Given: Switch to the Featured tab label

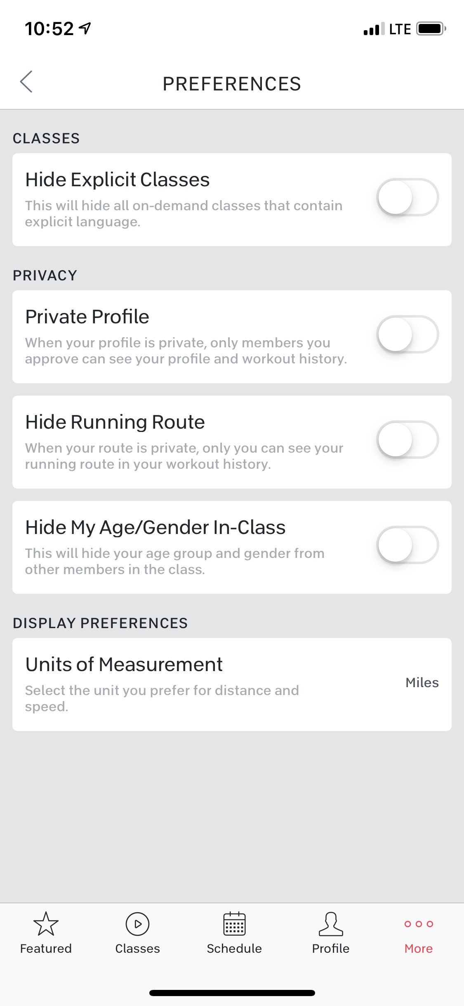Looking at the screenshot, I should pyautogui.click(x=46, y=949).
